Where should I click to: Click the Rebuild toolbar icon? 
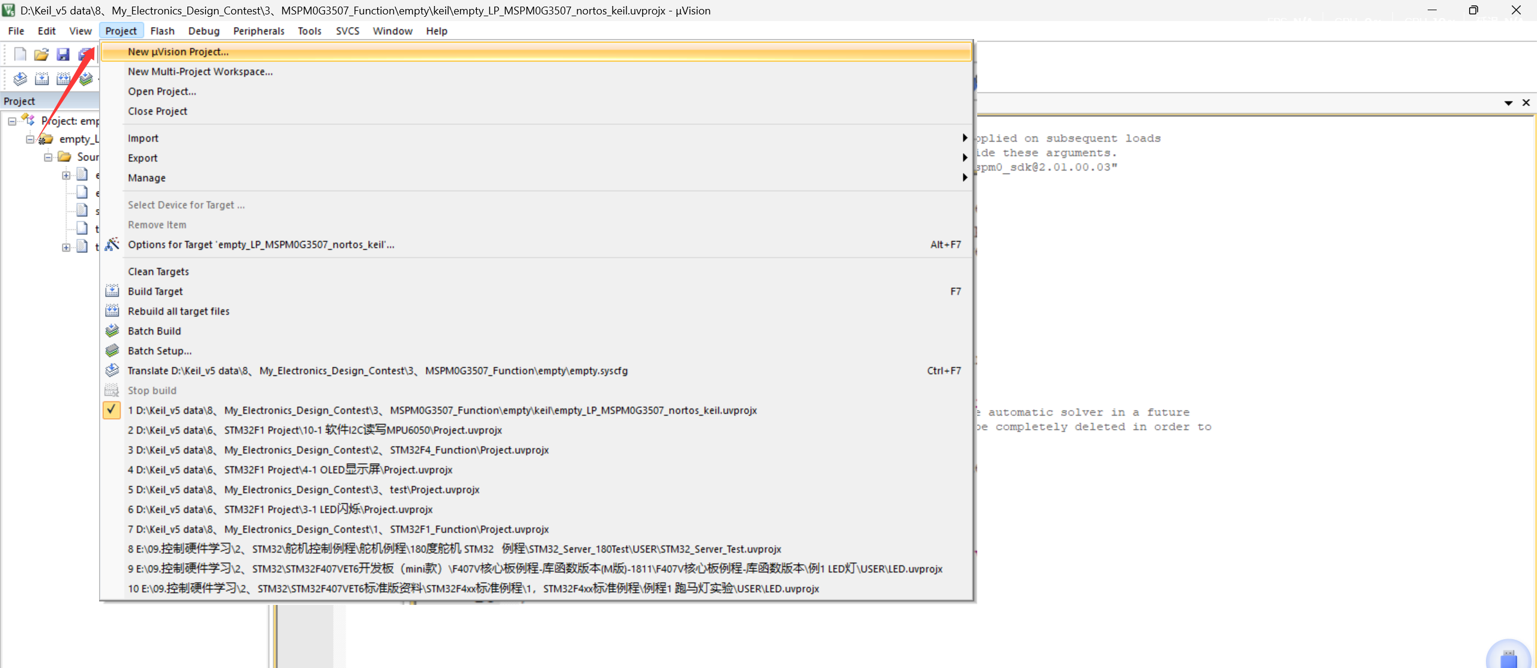[x=63, y=79]
